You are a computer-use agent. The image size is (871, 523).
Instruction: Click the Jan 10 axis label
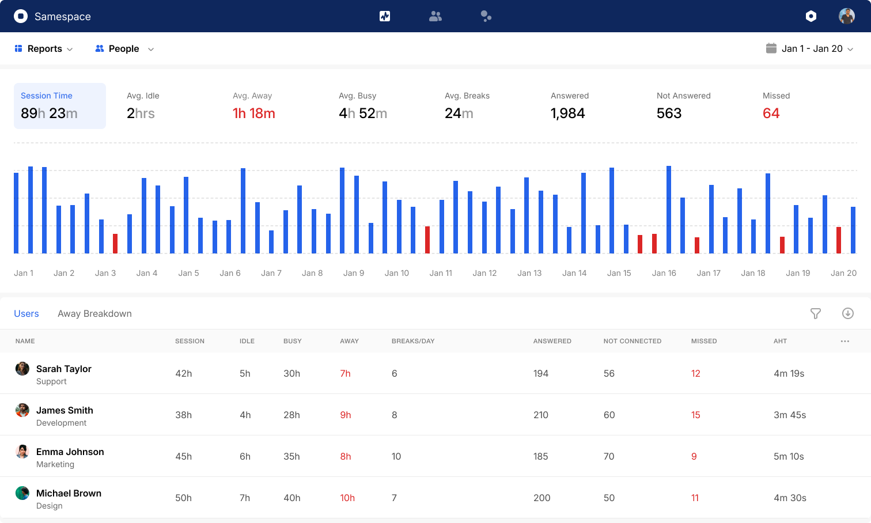click(x=397, y=273)
